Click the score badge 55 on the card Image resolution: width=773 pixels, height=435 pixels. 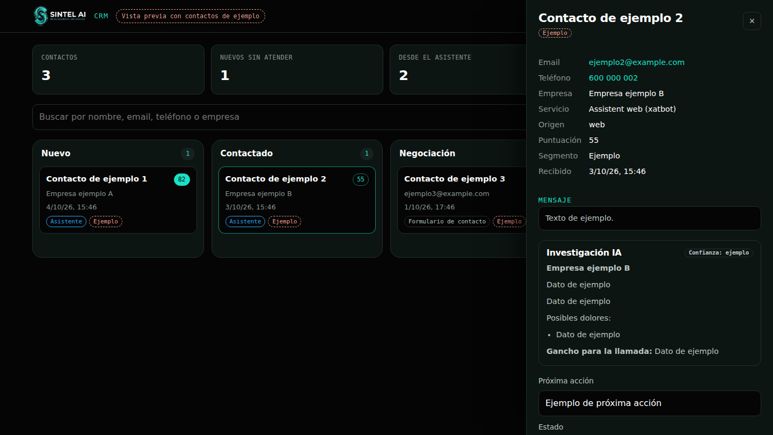tap(361, 179)
